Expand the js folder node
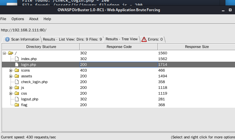 tap(11, 88)
